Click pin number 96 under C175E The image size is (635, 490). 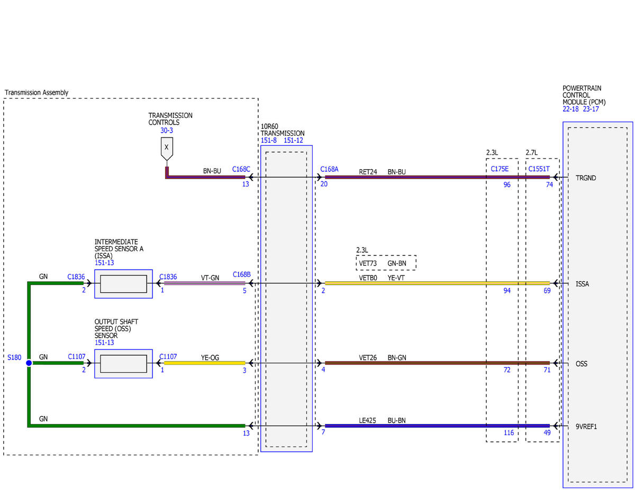click(507, 185)
